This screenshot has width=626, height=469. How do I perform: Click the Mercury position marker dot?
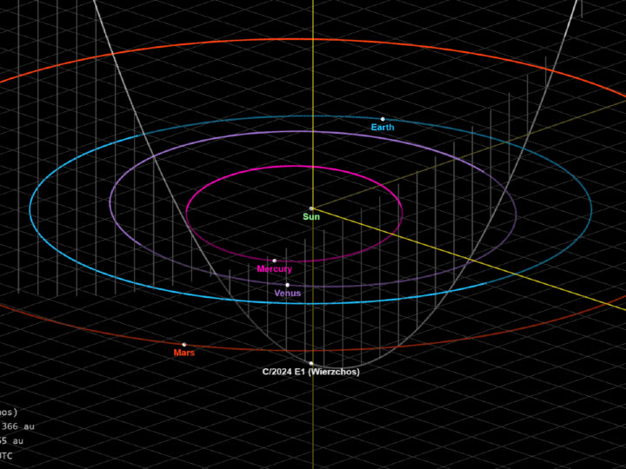[x=275, y=260]
